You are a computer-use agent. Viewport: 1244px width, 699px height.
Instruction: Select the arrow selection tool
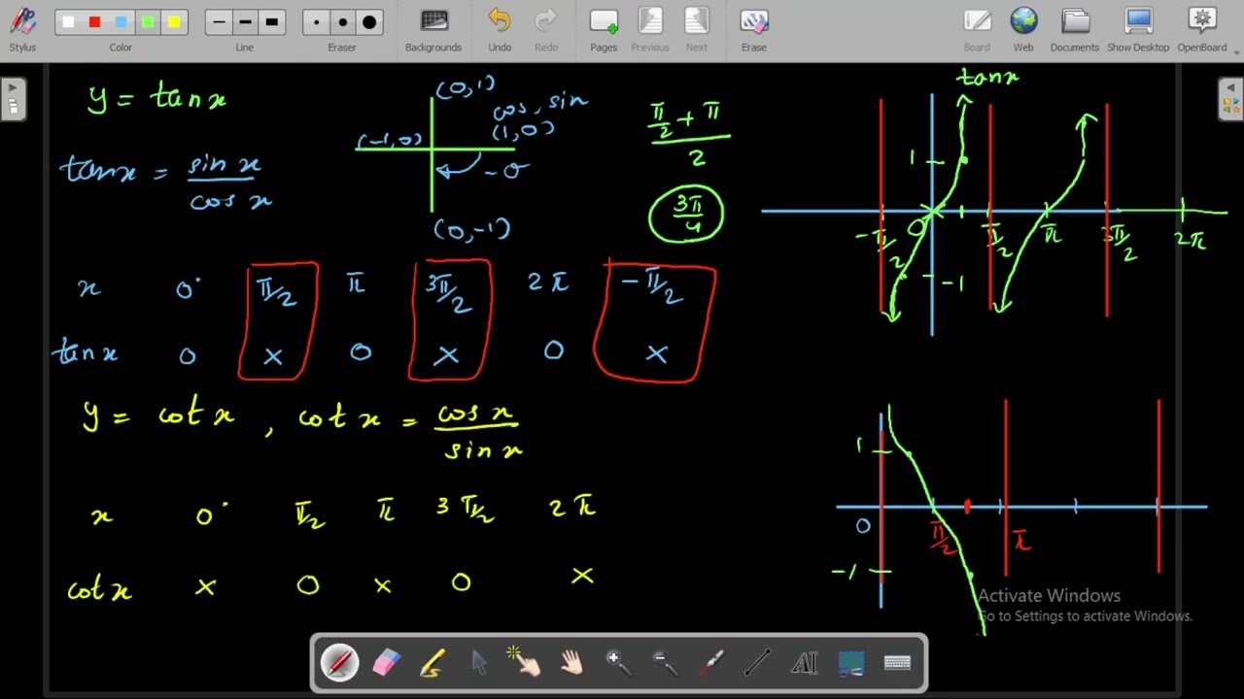coord(479,663)
